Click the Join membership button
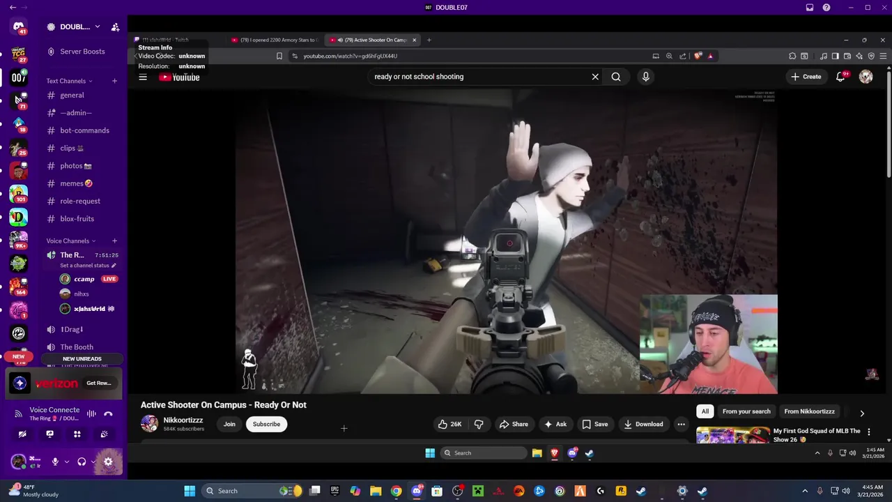 point(229,424)
